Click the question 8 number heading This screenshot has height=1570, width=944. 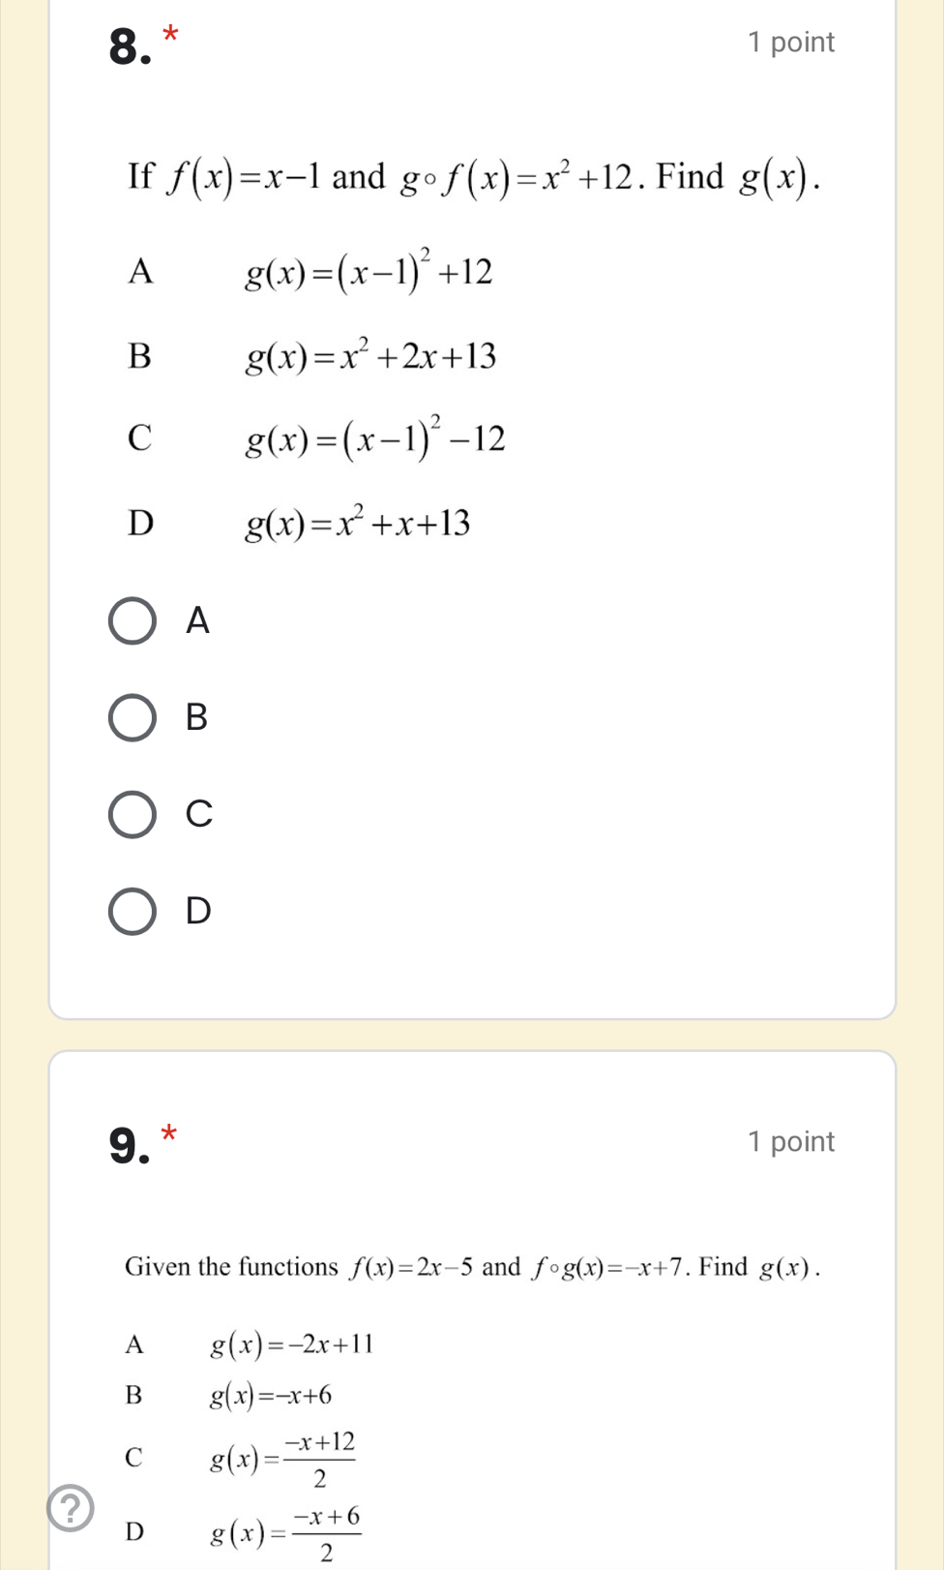(x=131, y=46)
